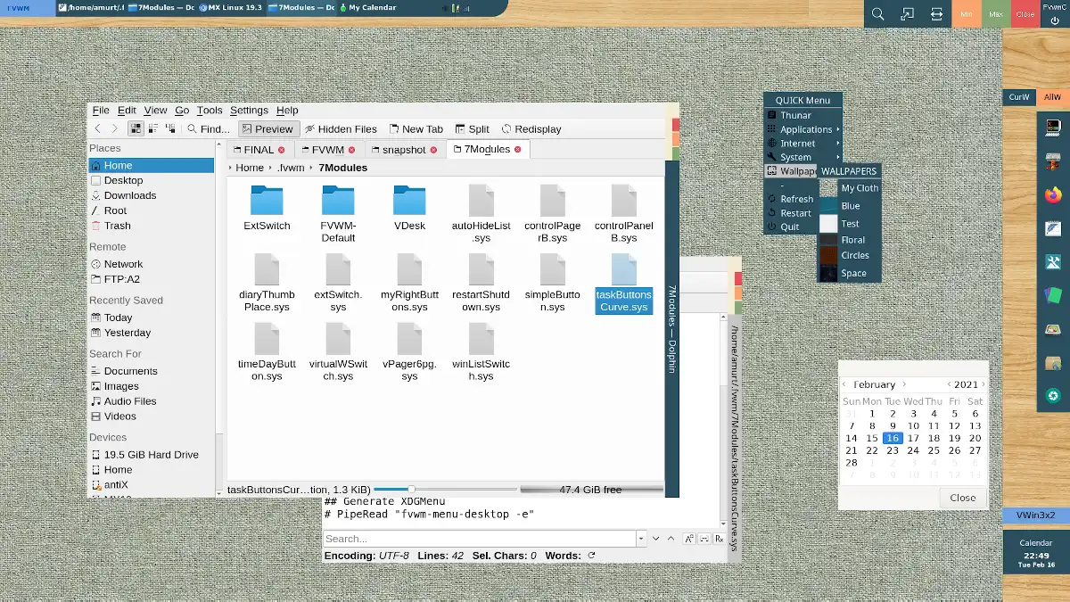This screenshot has height=602, width=1070.
Task: Open the search history dropdown arrow
Action: [641, 539]
